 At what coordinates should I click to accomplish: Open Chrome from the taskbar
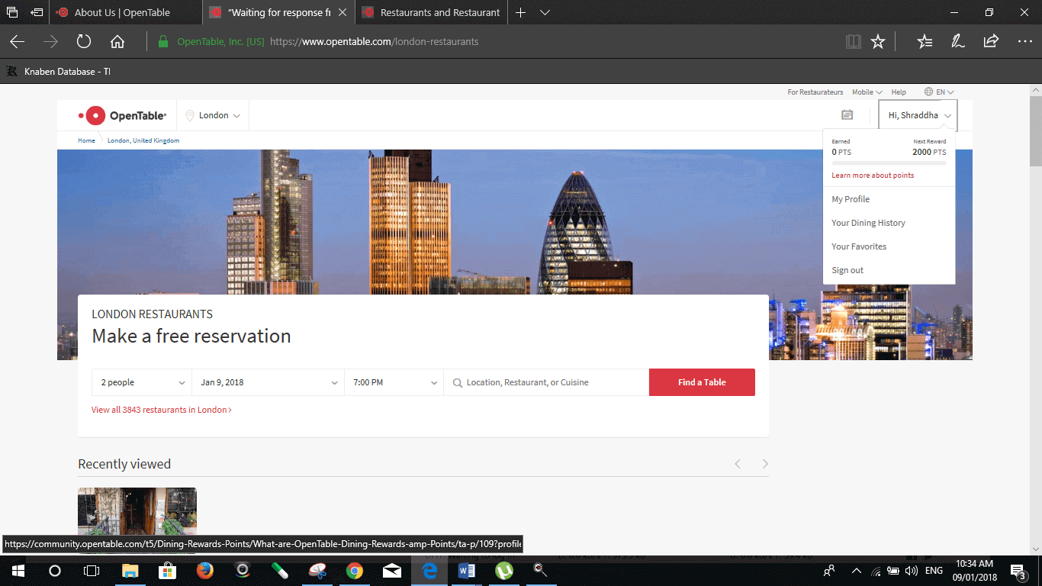(x=355, y=571)
